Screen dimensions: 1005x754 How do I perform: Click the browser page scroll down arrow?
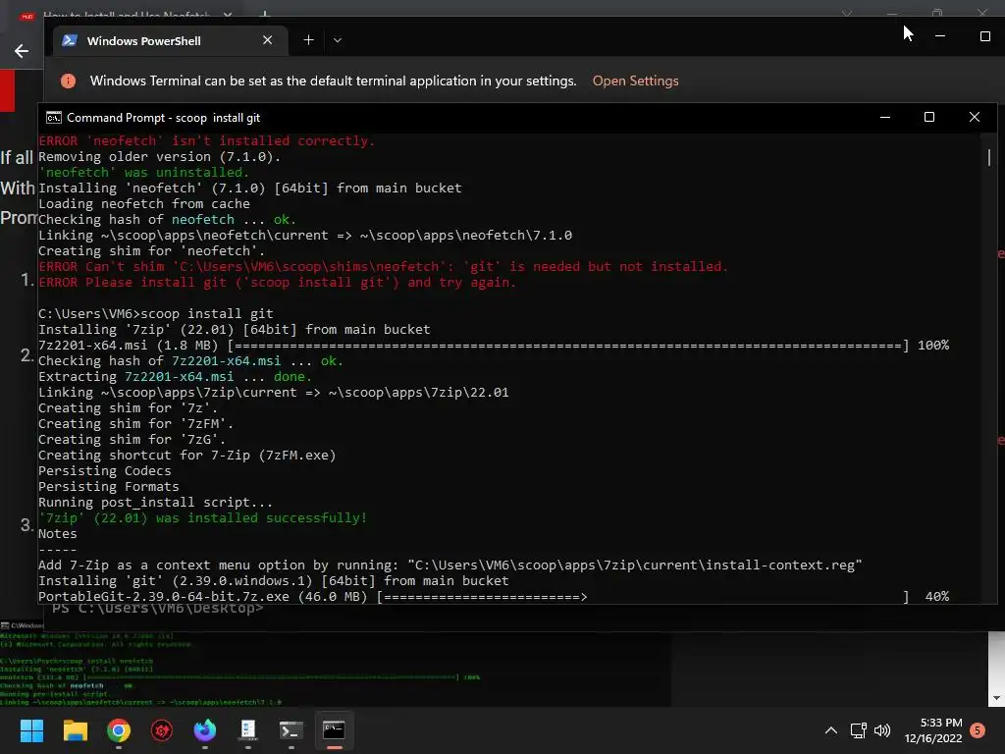996,698
